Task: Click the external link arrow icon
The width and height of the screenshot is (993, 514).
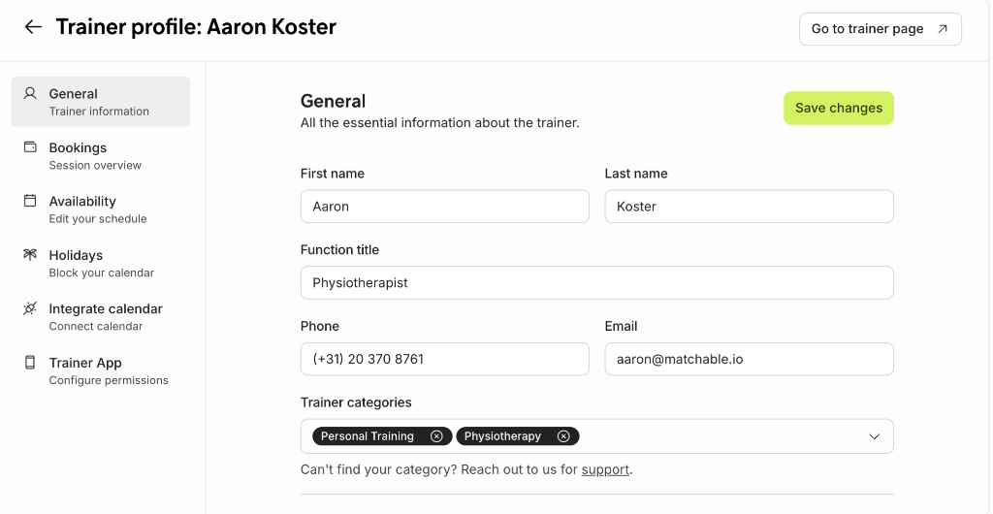Action: pyautogui.click(x=943, y=29)
